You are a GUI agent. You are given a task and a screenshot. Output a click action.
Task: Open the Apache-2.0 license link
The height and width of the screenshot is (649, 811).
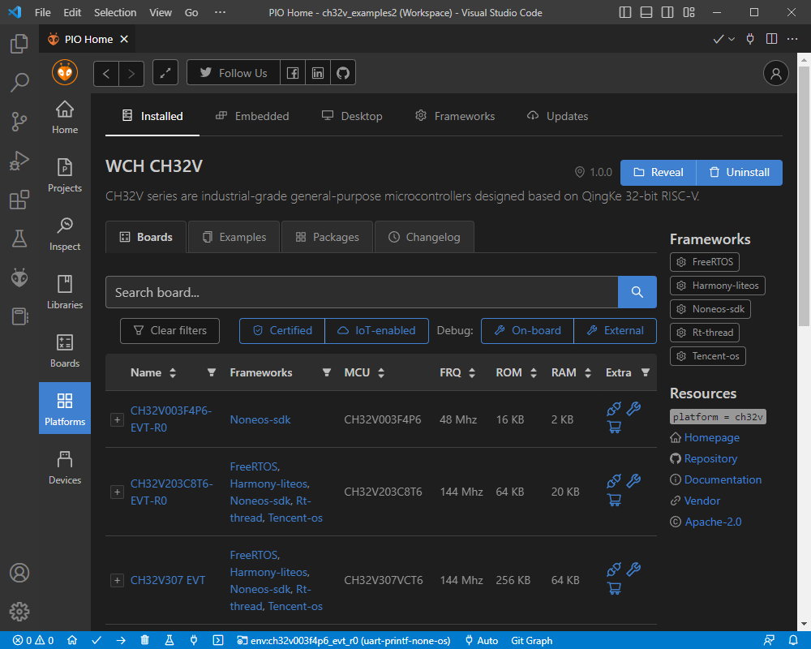(x=713, y=522)
